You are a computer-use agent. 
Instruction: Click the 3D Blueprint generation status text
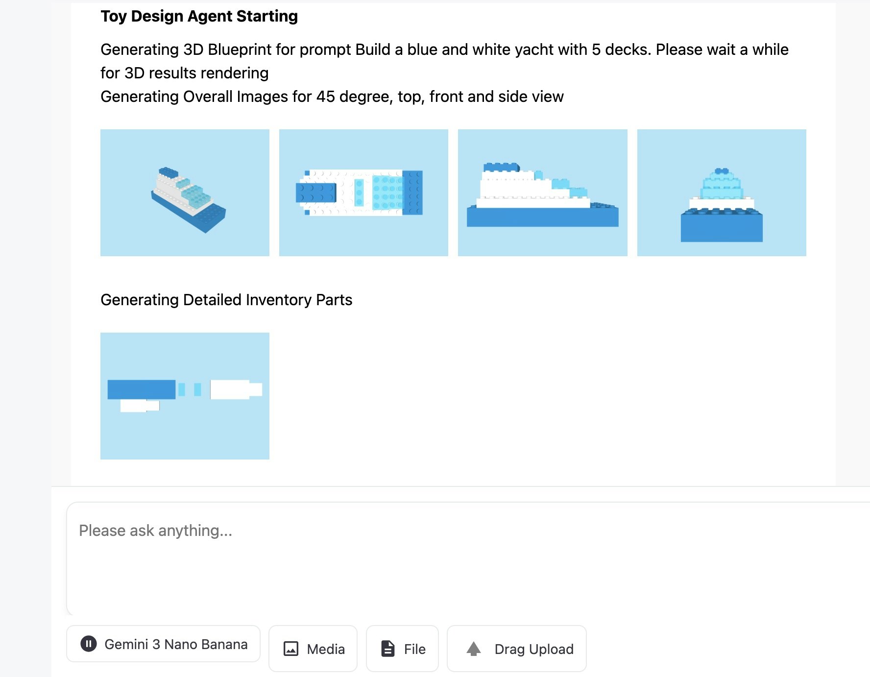441,49
